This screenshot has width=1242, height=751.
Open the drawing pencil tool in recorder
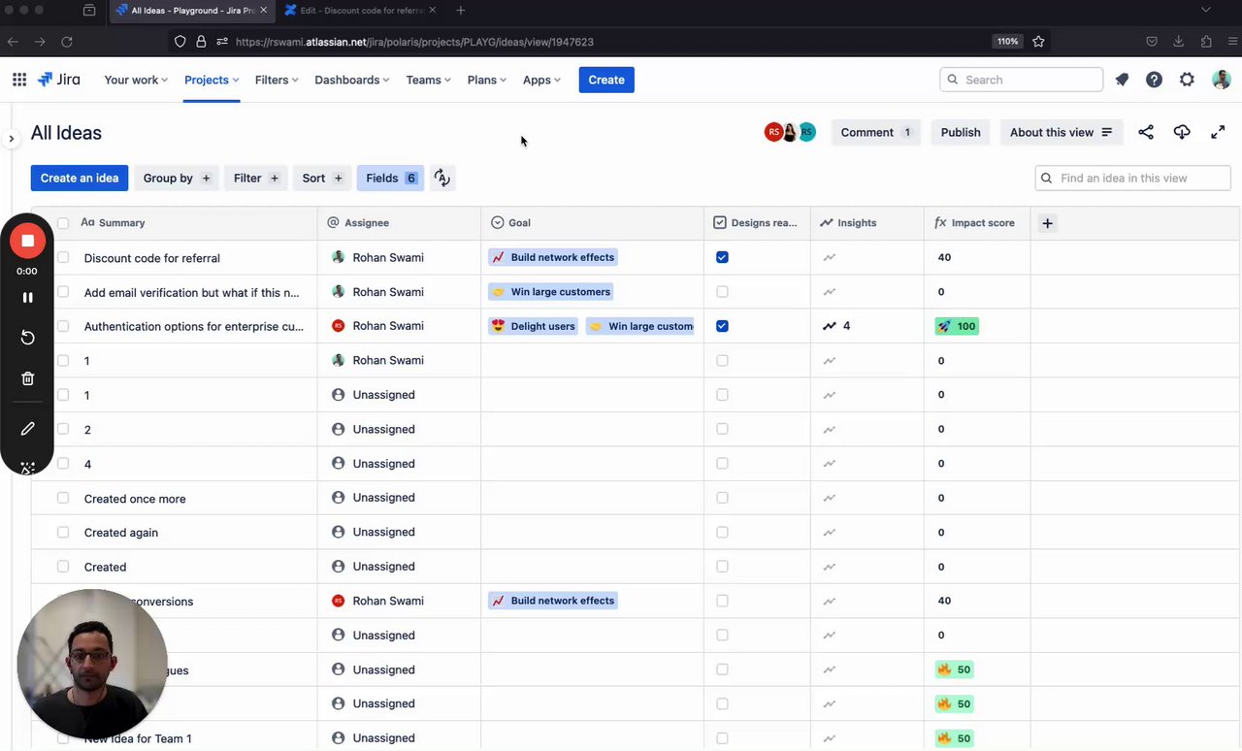point(27,428)
